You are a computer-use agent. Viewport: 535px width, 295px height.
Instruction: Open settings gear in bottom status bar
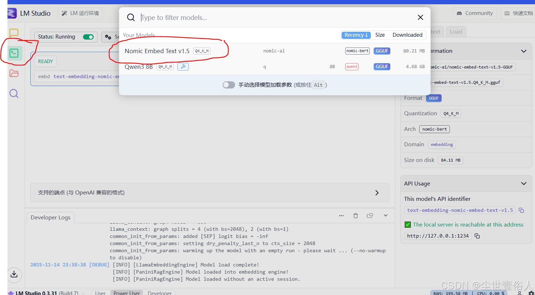tap(532, 293)
